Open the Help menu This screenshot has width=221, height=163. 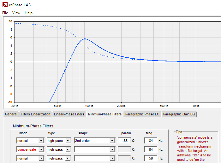[x=28, y=13]
